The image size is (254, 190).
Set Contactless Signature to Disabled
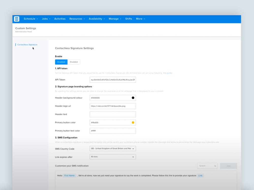pyautogui.click(x=74, y=62)
